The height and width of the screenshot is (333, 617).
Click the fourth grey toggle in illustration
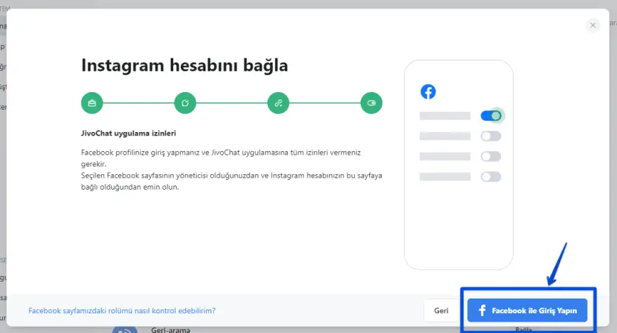pos(490,176)
